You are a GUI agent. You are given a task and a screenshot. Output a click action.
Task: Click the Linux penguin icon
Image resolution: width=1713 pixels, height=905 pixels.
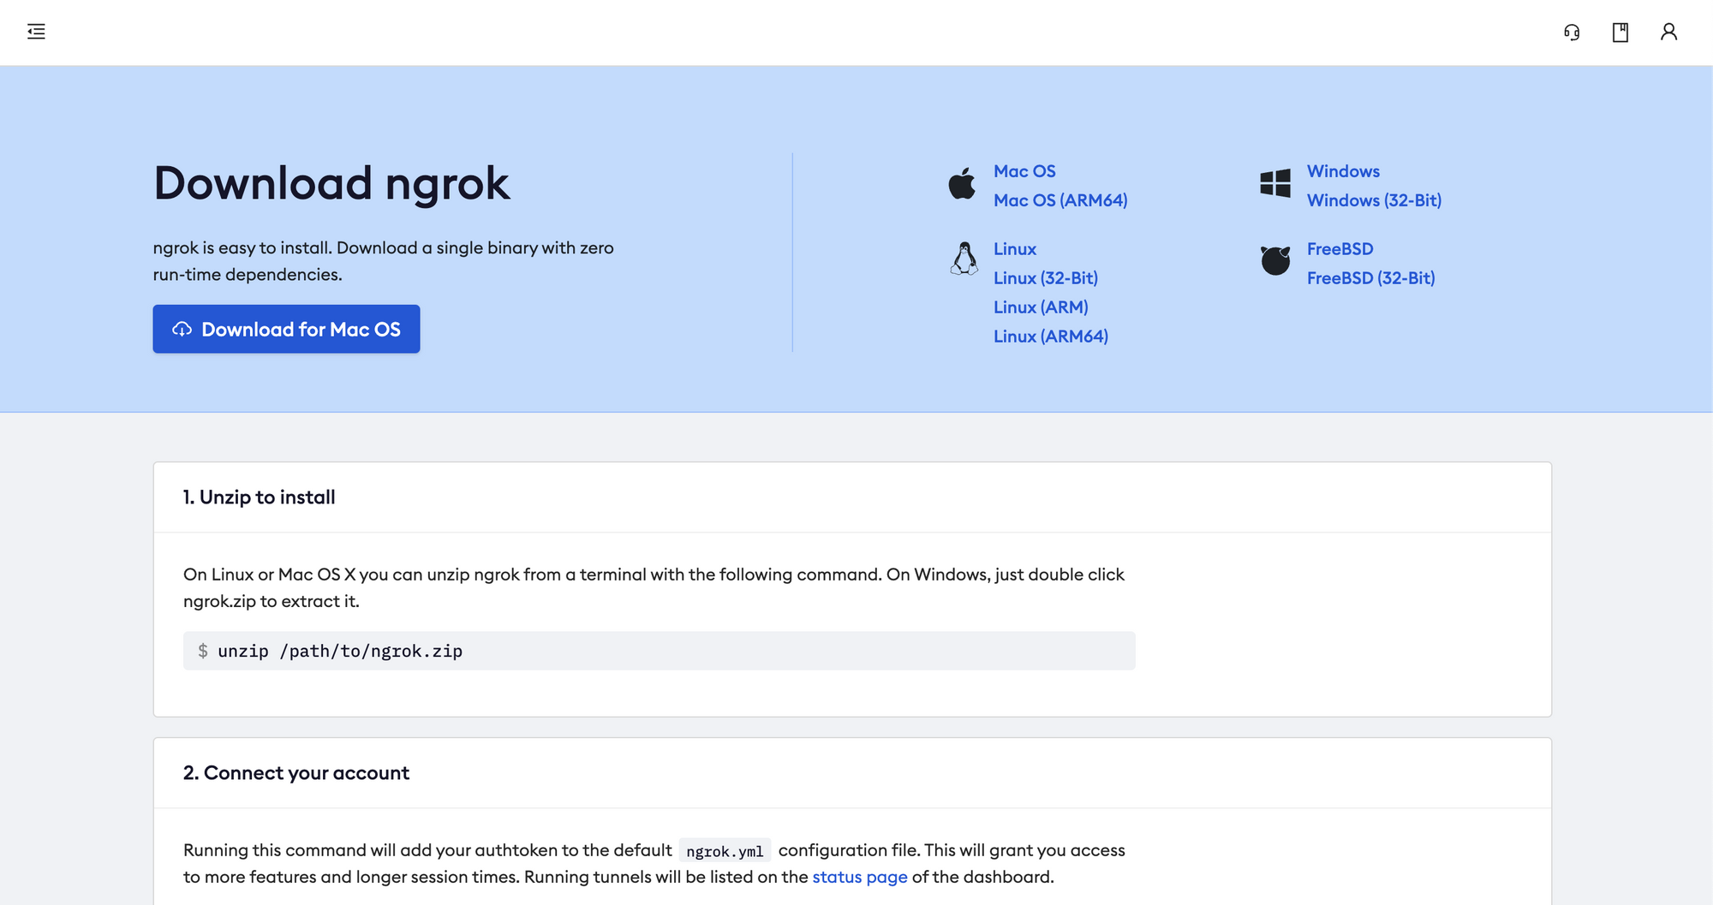(x=964, y=259)
